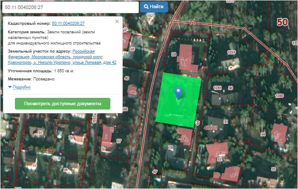Click the blue location pin marker
Viewport: 298px width, 189px height.
point(178,92)
